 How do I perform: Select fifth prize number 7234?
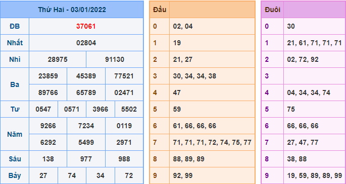tap(86, 126)
